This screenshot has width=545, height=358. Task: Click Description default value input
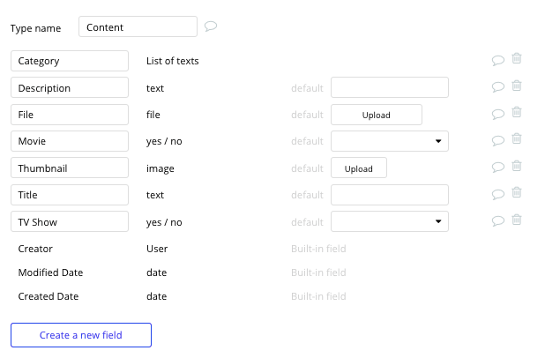pyautogui.click(x=389, y=87)
